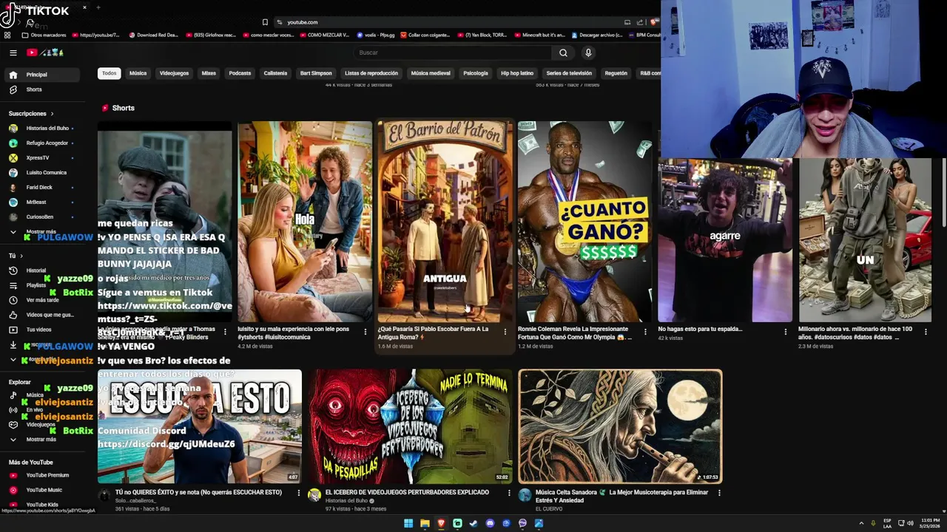
Task: Open EL CUERVO channel avatar under the Música Celta video
Action: pyautogui.click(x=525, y=495)
